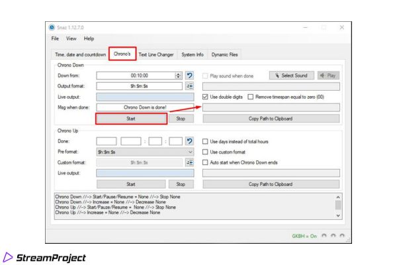The width and height of the screenshot is (397, 265).
Task: Reset the Chrono Down 'Down from' time
Action: [191, 76]
